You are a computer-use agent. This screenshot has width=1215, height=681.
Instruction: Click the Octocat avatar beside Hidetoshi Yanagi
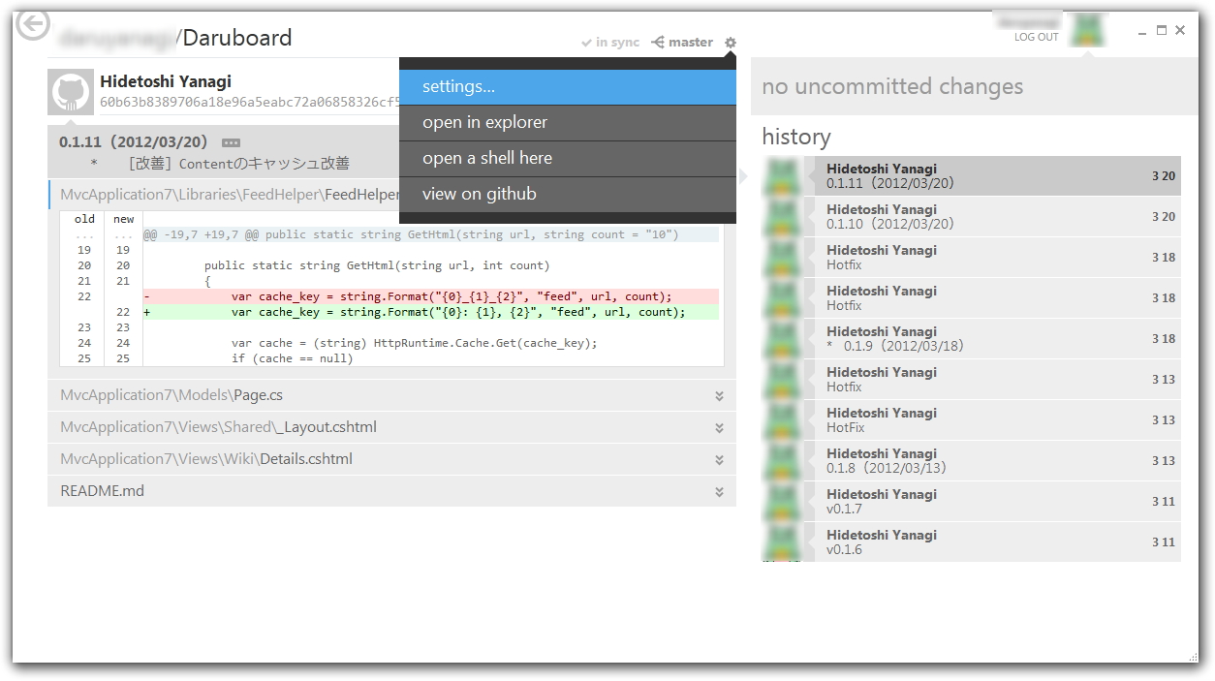tap(71, 92)
